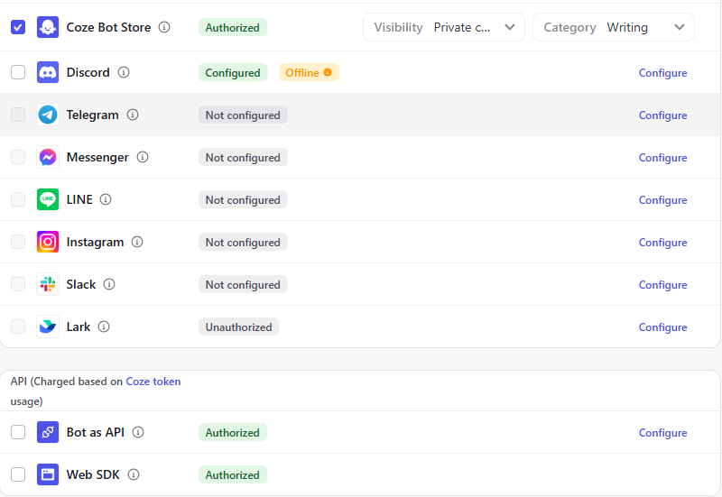This screenshot has height=497, width=722.
Task: Click the Lark logo icon
Action: (48, 327)
